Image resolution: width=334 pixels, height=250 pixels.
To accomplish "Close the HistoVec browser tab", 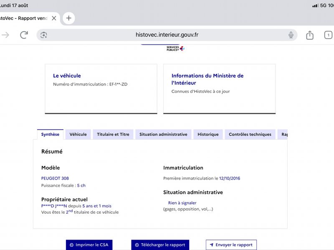I will 54,18.
